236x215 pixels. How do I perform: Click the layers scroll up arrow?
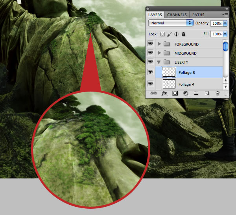coord(225,81)
